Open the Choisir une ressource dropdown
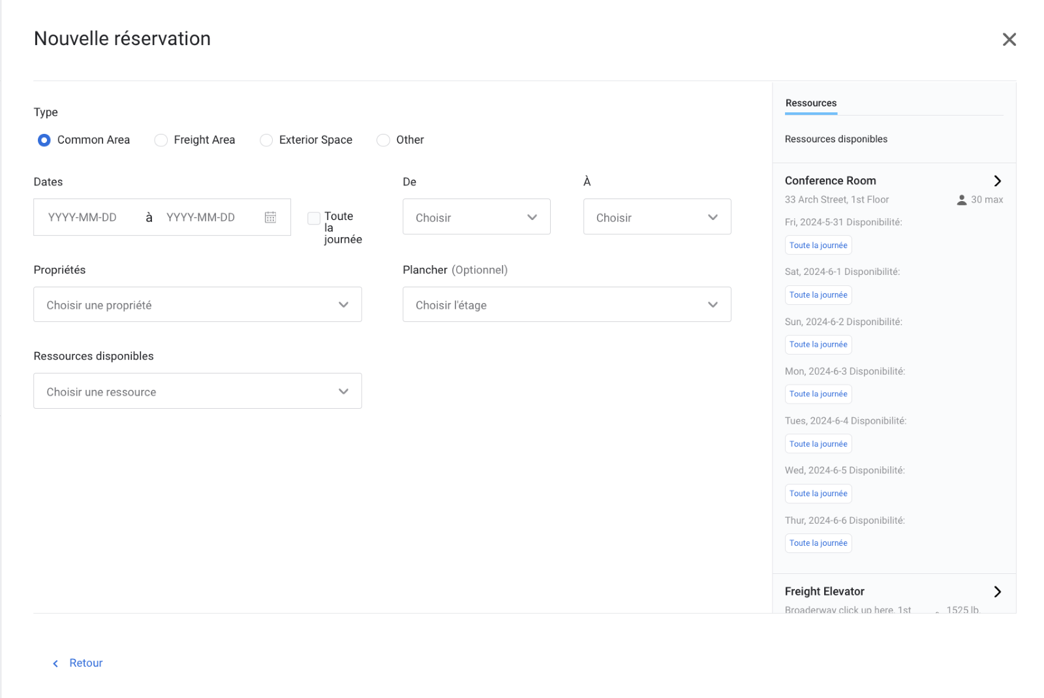This screenshot has height=698, width=1044. pos(197,391)
